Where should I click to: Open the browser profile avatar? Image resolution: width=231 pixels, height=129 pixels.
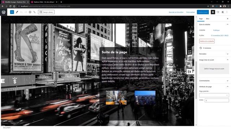tap(225, 6)
